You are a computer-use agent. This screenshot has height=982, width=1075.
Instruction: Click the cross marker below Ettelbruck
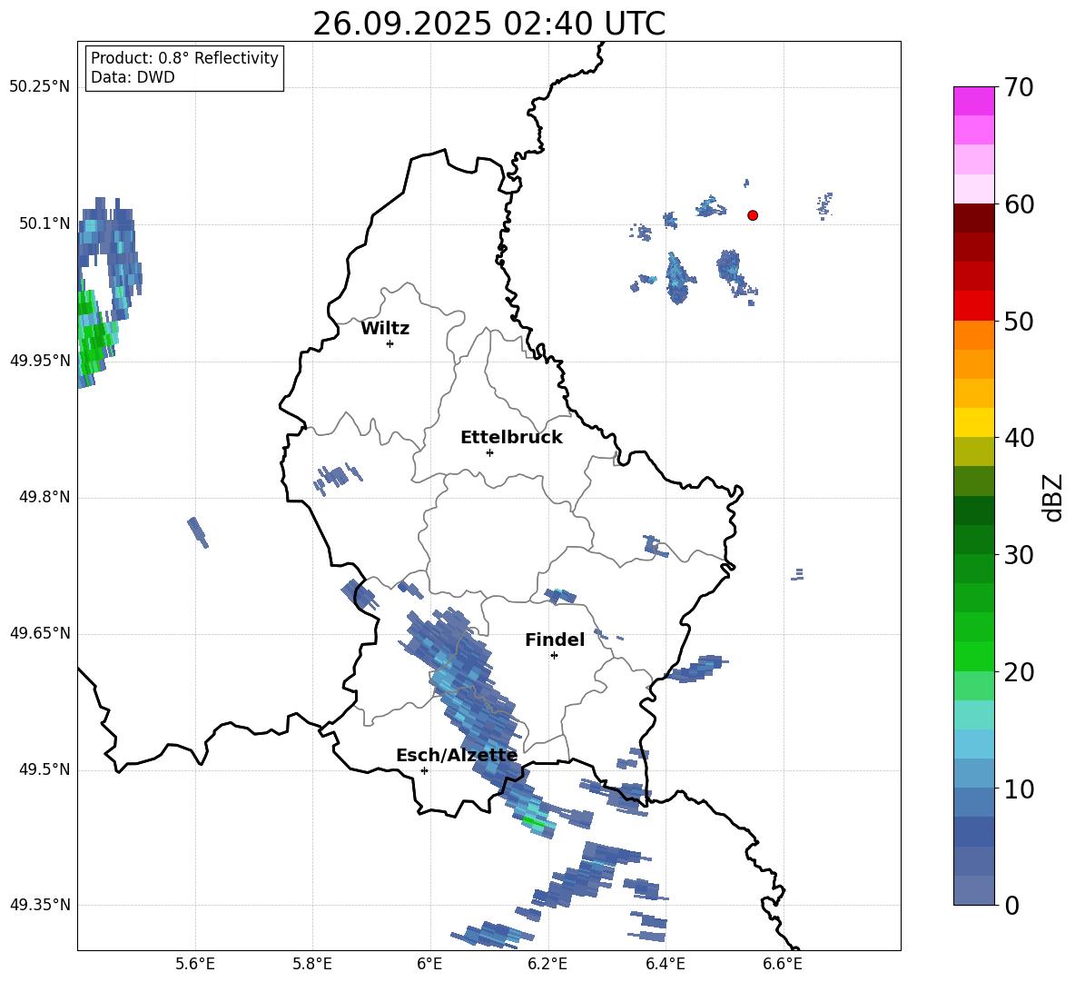tap(489, 452)
